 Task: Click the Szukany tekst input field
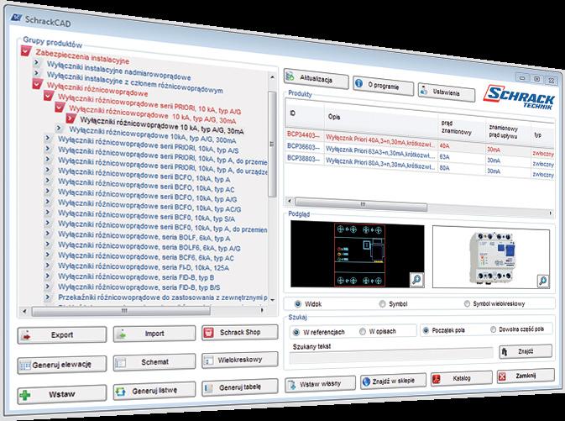pos(391,357)
